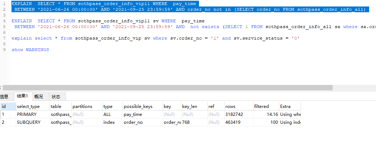Click the EXPLAIN keyword on line 4

pyautogui.click(x=22, y=21)
